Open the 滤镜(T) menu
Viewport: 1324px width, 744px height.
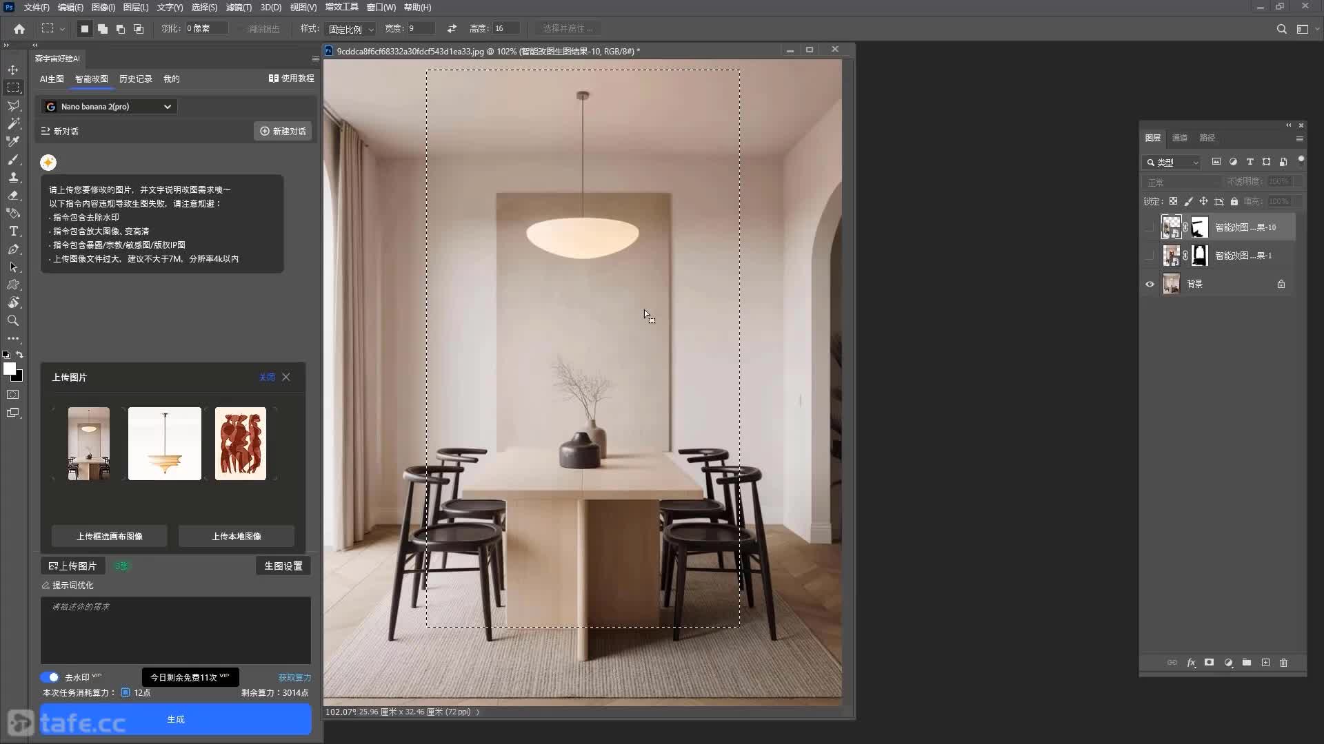tap(239, 8)
